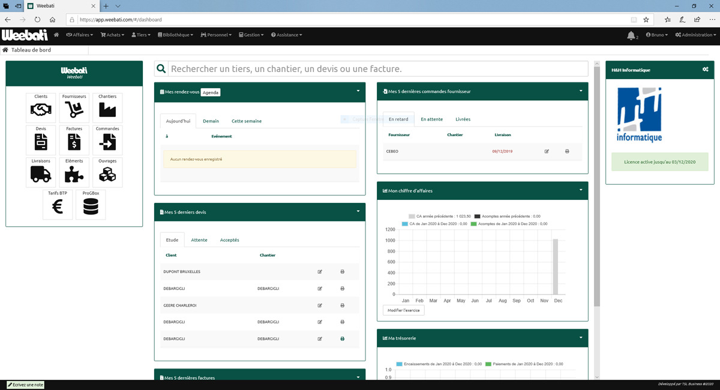Open the Tarifs BTP euro icon
720x390 pixels.
(x=58, y=206)
